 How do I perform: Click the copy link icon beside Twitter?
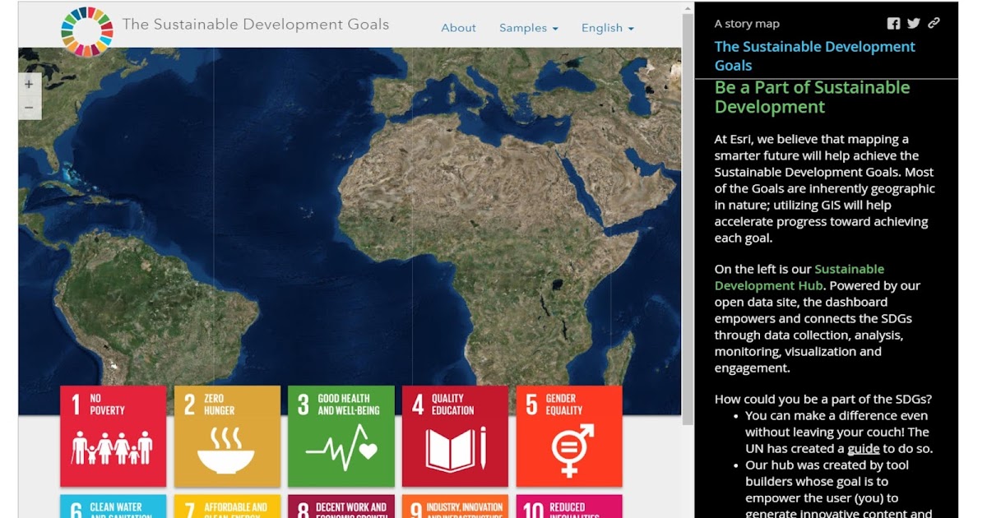pos(934,23)
